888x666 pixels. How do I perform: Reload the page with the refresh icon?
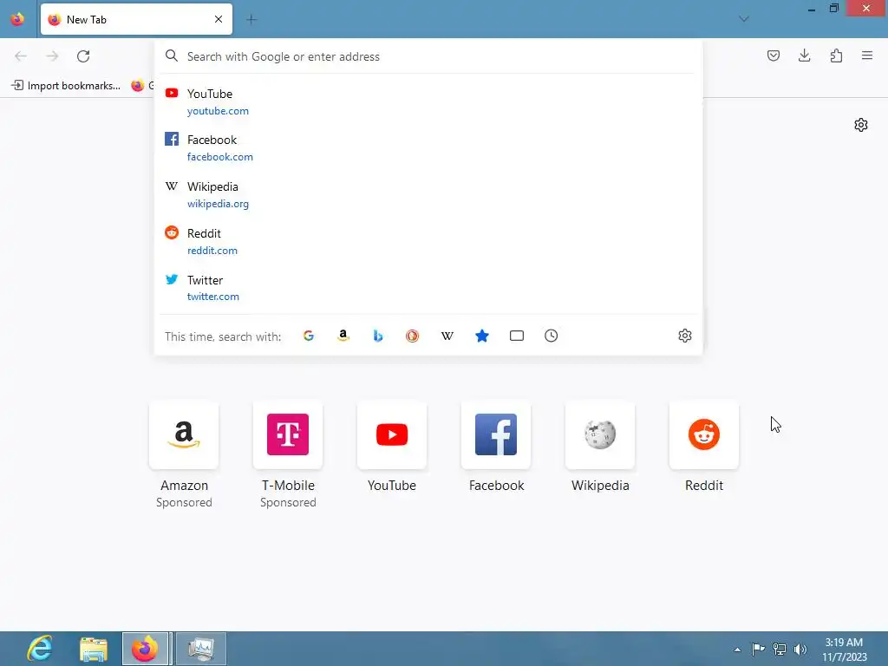83,56
